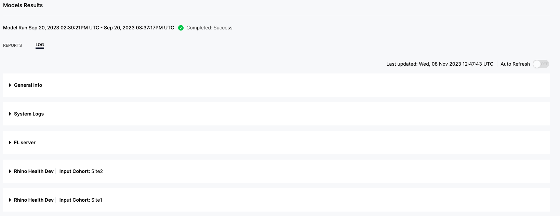Click the Auto Refresh label
The image size is (560, 216).
click(515, 64)
